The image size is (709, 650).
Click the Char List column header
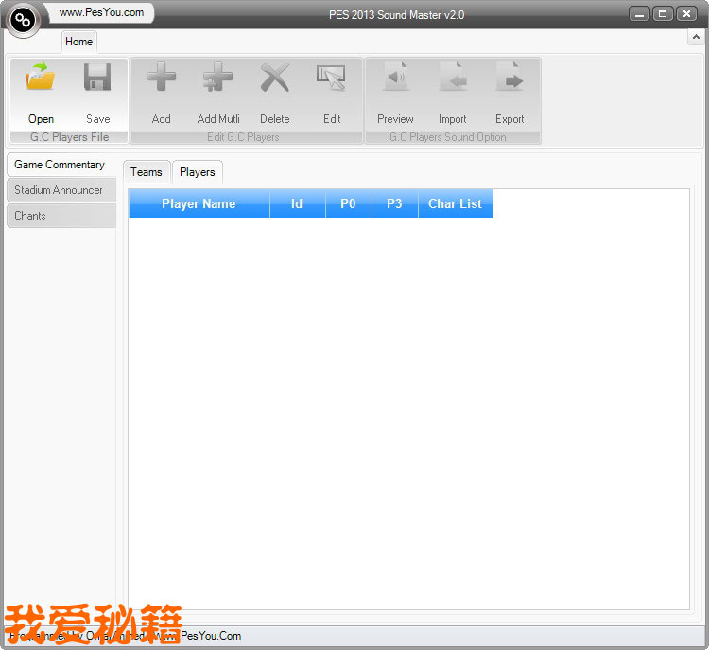click(455, 203)
